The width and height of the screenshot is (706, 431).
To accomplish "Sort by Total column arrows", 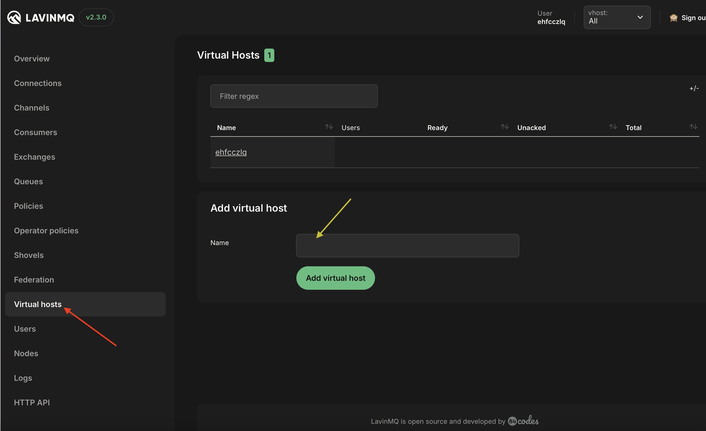I will 693,127.
